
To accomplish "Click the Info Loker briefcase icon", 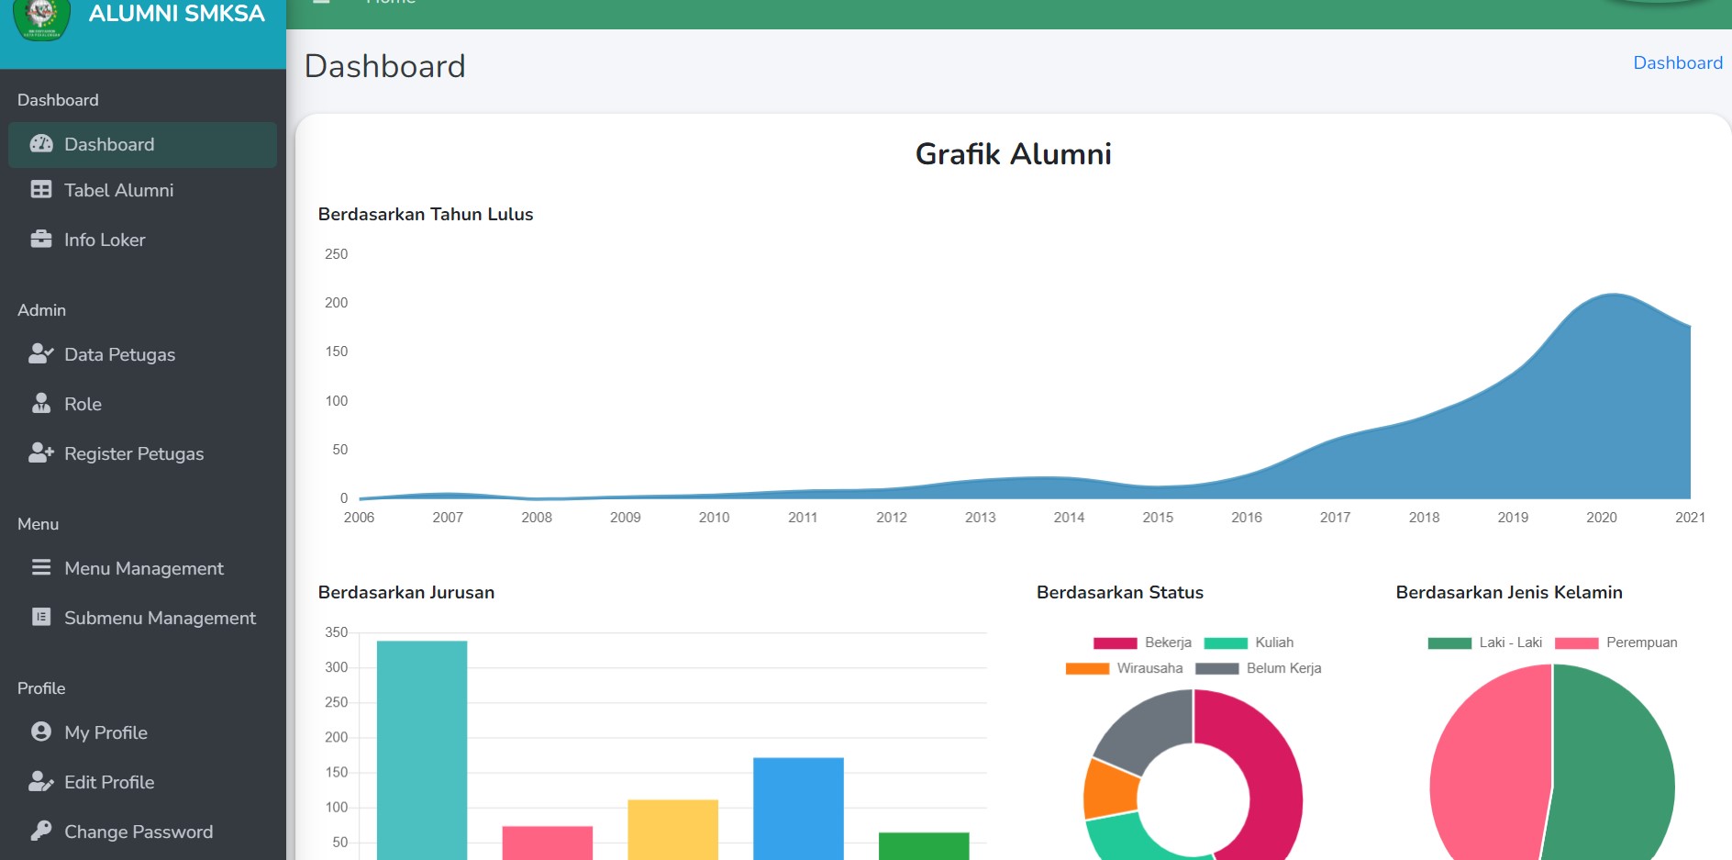I will tap(41, 240).
